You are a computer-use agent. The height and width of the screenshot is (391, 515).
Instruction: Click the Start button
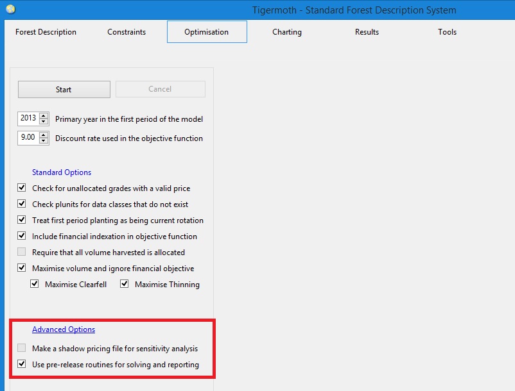tap(64, 90)
